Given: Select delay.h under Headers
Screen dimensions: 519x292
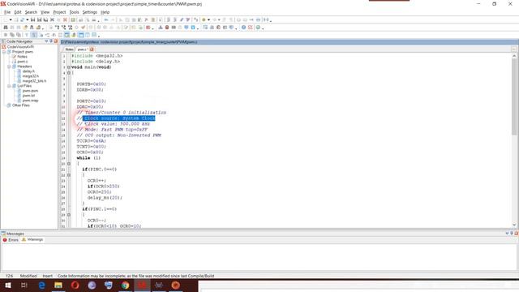Looking at the screenshot, I should [28, 71].
